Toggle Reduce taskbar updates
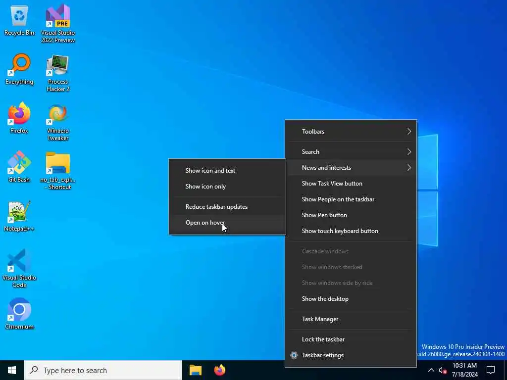This screenshot has width=507, height=380. point(227,207)
